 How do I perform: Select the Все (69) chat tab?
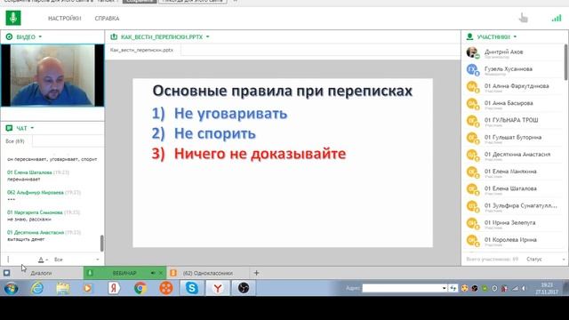(15, 141)
